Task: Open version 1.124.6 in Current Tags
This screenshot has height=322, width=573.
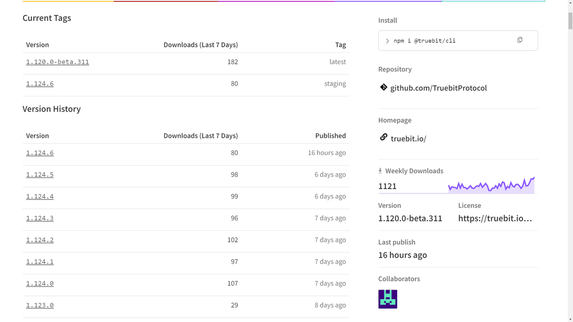Action: (x=40, y=84)
